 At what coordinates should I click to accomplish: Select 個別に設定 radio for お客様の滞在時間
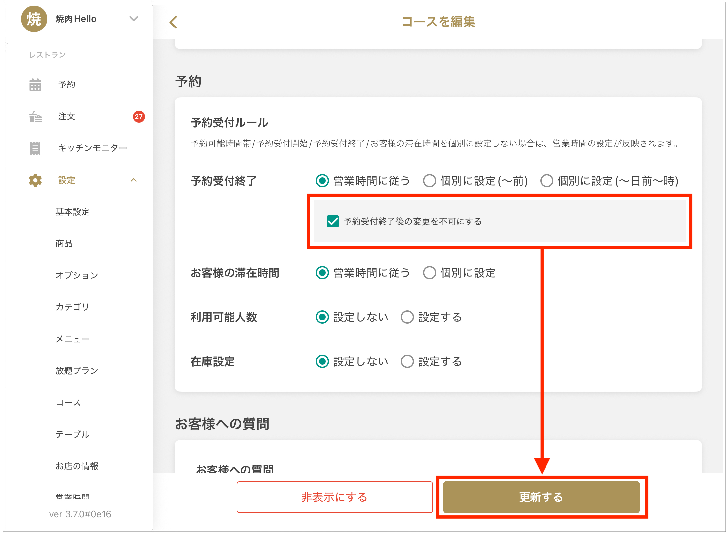[x=430, y=273]
